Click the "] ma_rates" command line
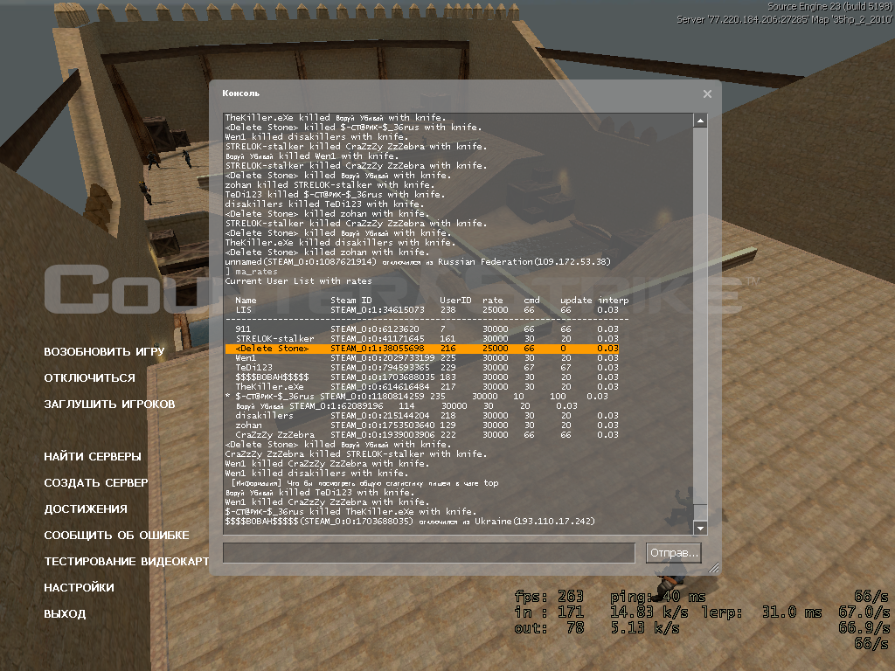Screen dimensions: 895x671 click(x=251, y=272)
